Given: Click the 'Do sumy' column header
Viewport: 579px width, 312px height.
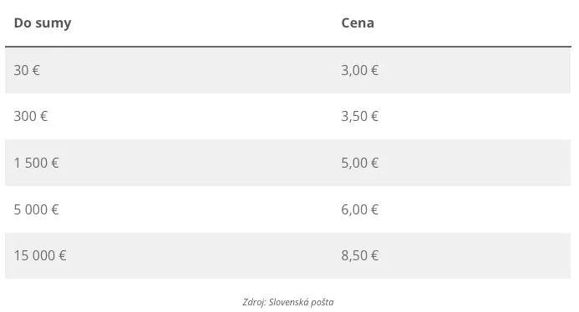Looking at the screenshot, I should click(x=43, y=23).
